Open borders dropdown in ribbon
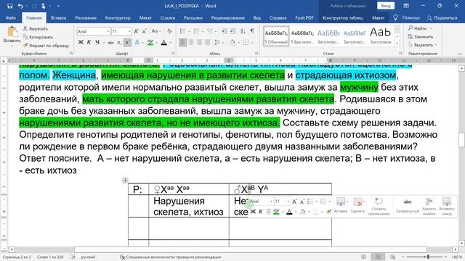 click(252, 43)
